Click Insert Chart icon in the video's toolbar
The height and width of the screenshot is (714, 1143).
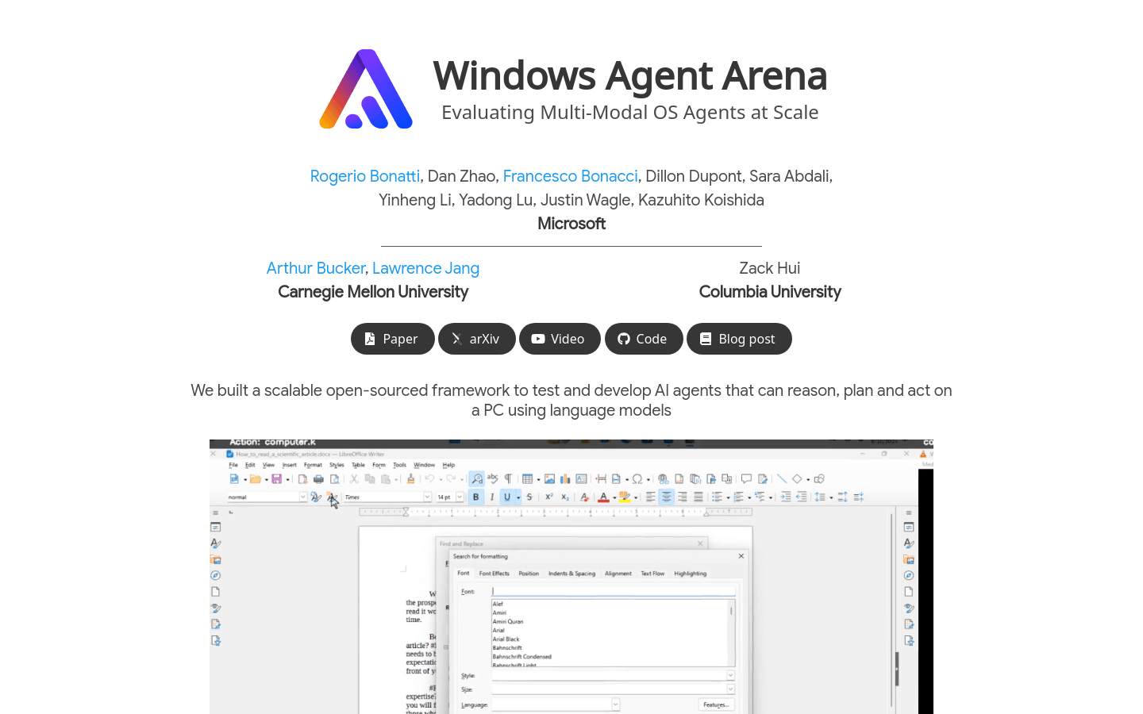pos(565,479)
